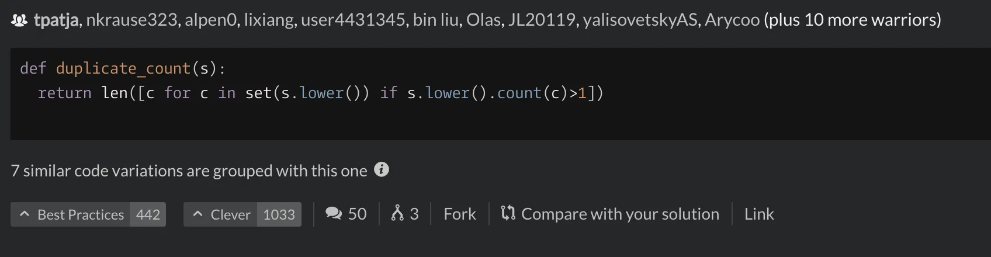991x257 pixels.
Task: Click the warriors group icon
Action: (19, 20)
